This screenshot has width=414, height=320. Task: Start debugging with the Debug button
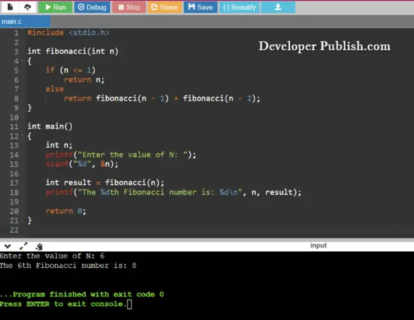(92, 7)
